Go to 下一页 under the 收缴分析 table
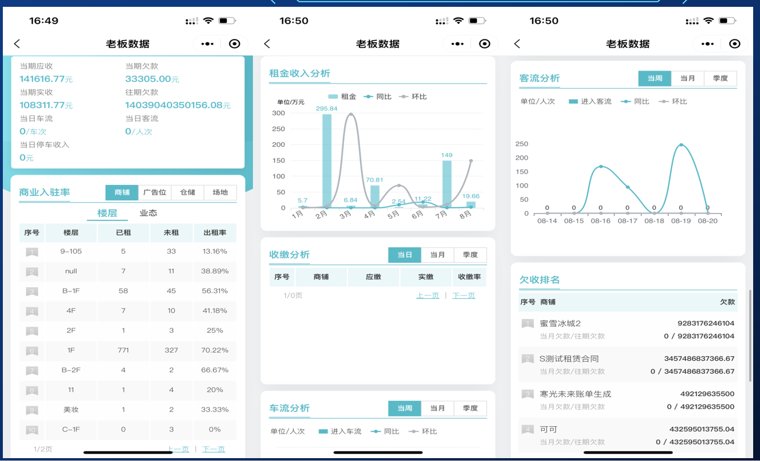 pos(463,295)
